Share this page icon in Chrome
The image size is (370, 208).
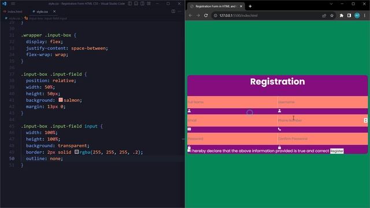click(324, 16)
